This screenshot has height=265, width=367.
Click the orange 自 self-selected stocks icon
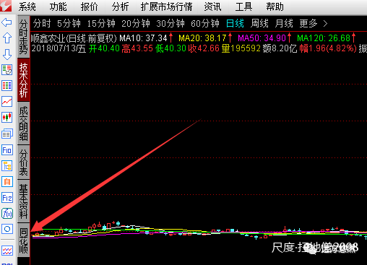tap(7, 182)
